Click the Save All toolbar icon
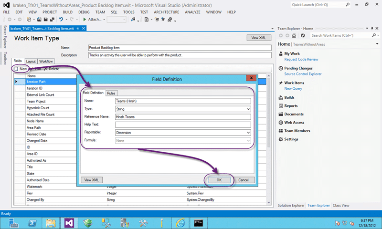382x229 pixels. 52,20
